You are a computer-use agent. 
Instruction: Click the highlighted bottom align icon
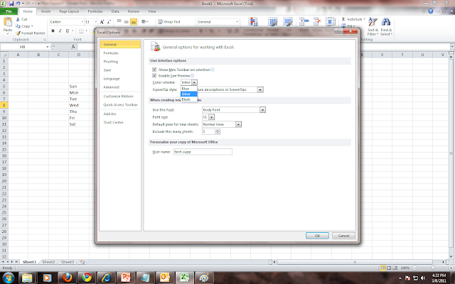coord(134,22)
